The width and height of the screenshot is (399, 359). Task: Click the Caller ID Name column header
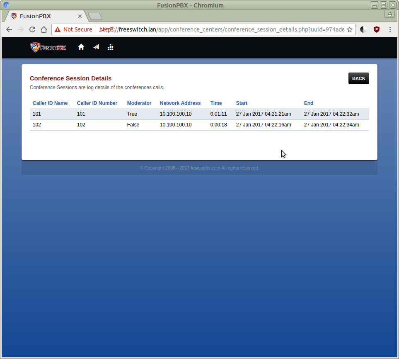(x=50, y=103)
